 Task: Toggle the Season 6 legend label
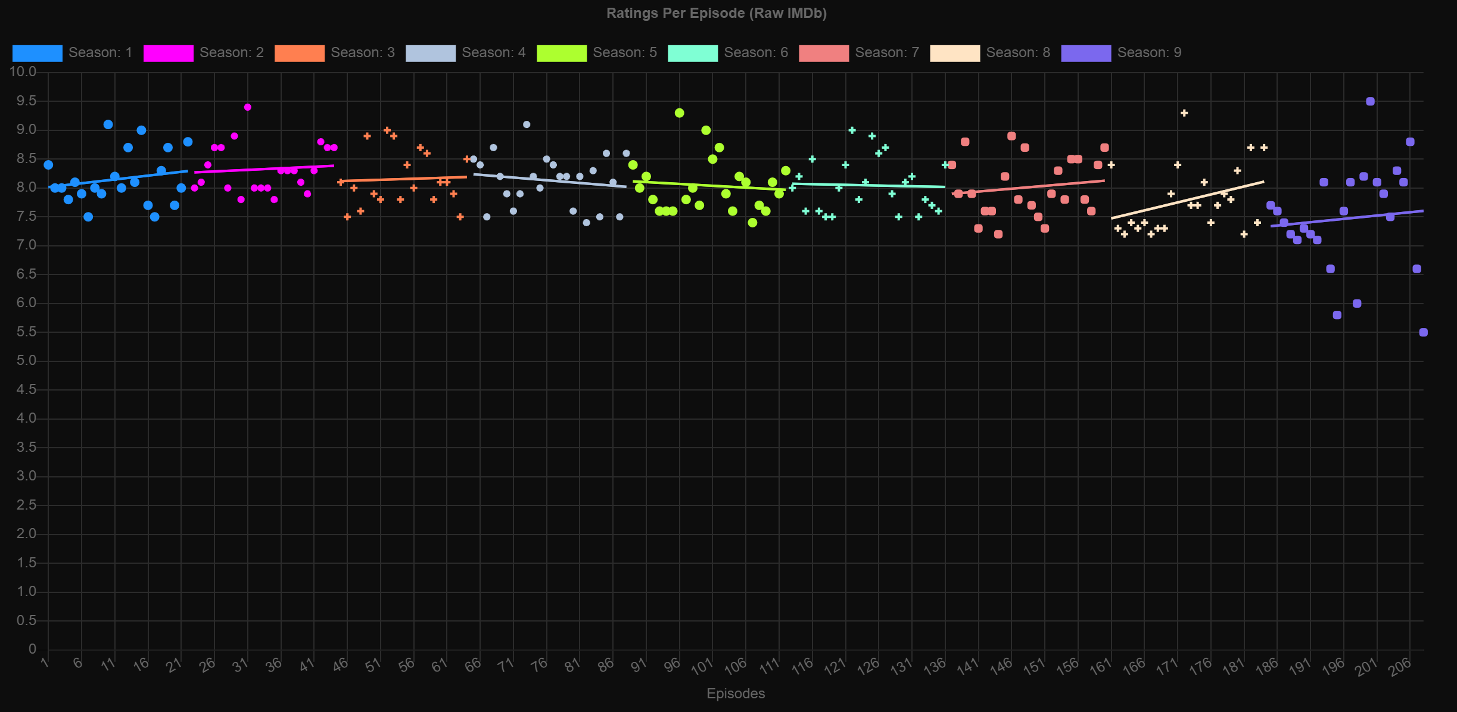coord(755,53)
